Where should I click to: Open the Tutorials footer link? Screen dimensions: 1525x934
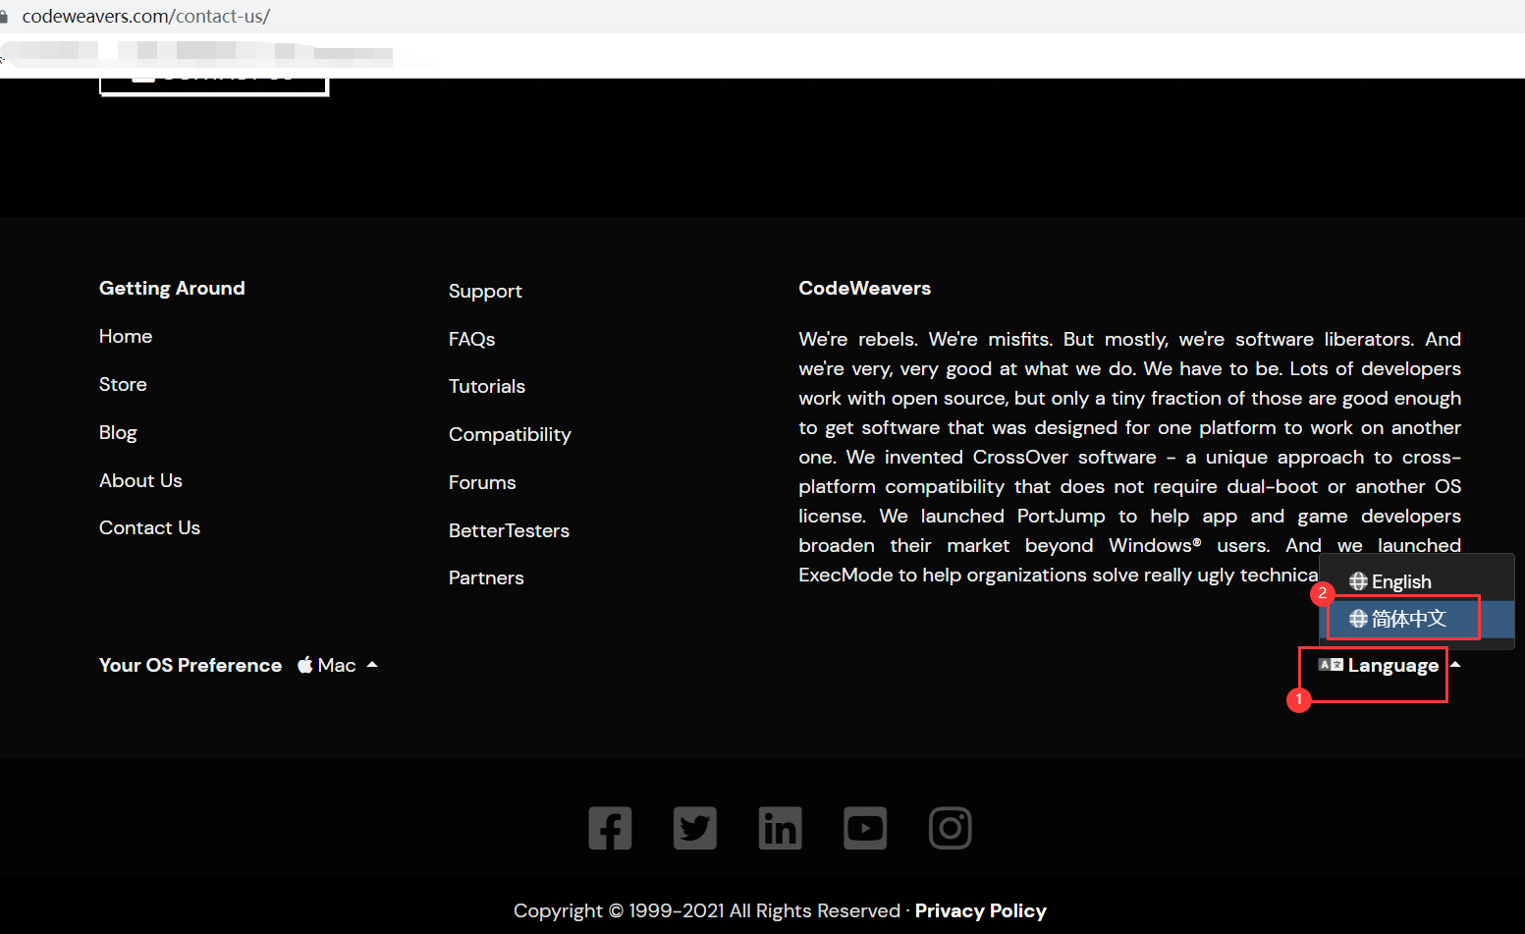coord(487,386)
